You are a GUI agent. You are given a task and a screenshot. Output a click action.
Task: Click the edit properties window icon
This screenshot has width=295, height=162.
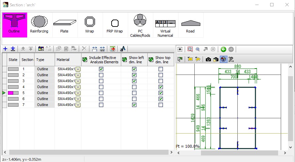coord(41,49)
